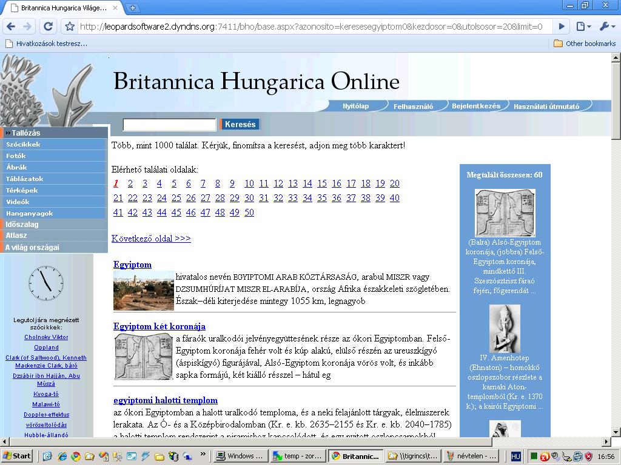Open the IV. Amenhotep statue image
The image size is (621, 465).
tap(505, 329)
